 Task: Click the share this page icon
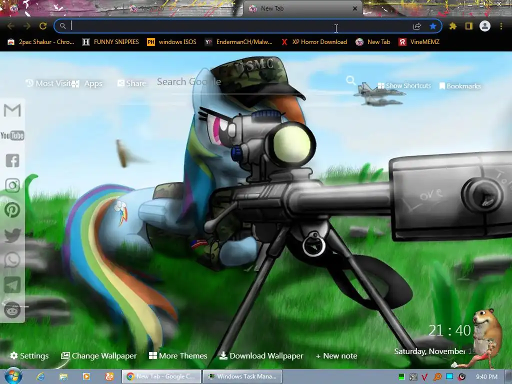tap(417, 26)
